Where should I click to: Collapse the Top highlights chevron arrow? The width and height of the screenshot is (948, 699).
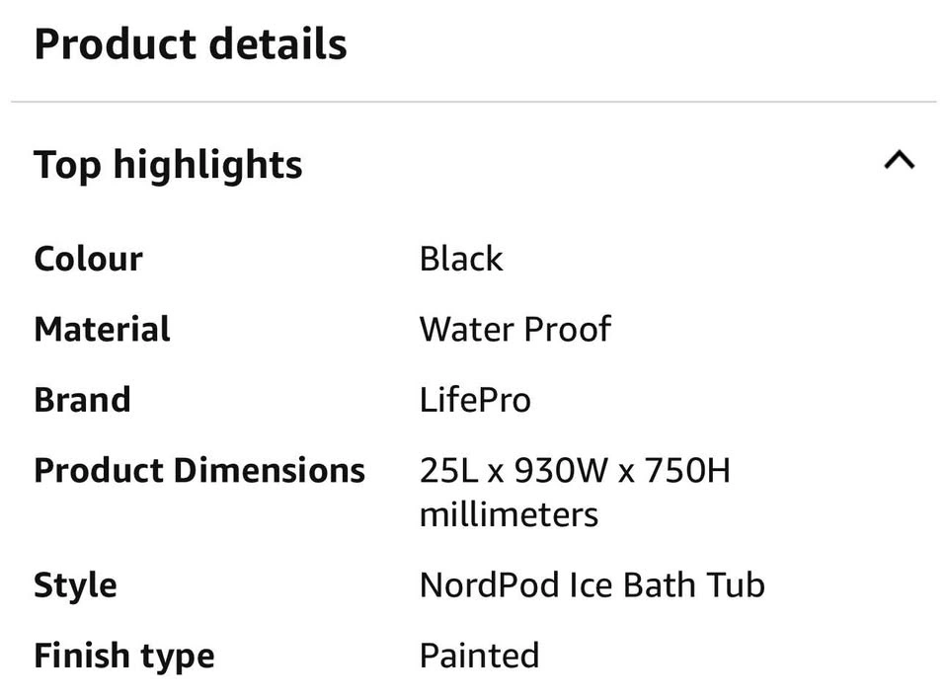point(899,161)
